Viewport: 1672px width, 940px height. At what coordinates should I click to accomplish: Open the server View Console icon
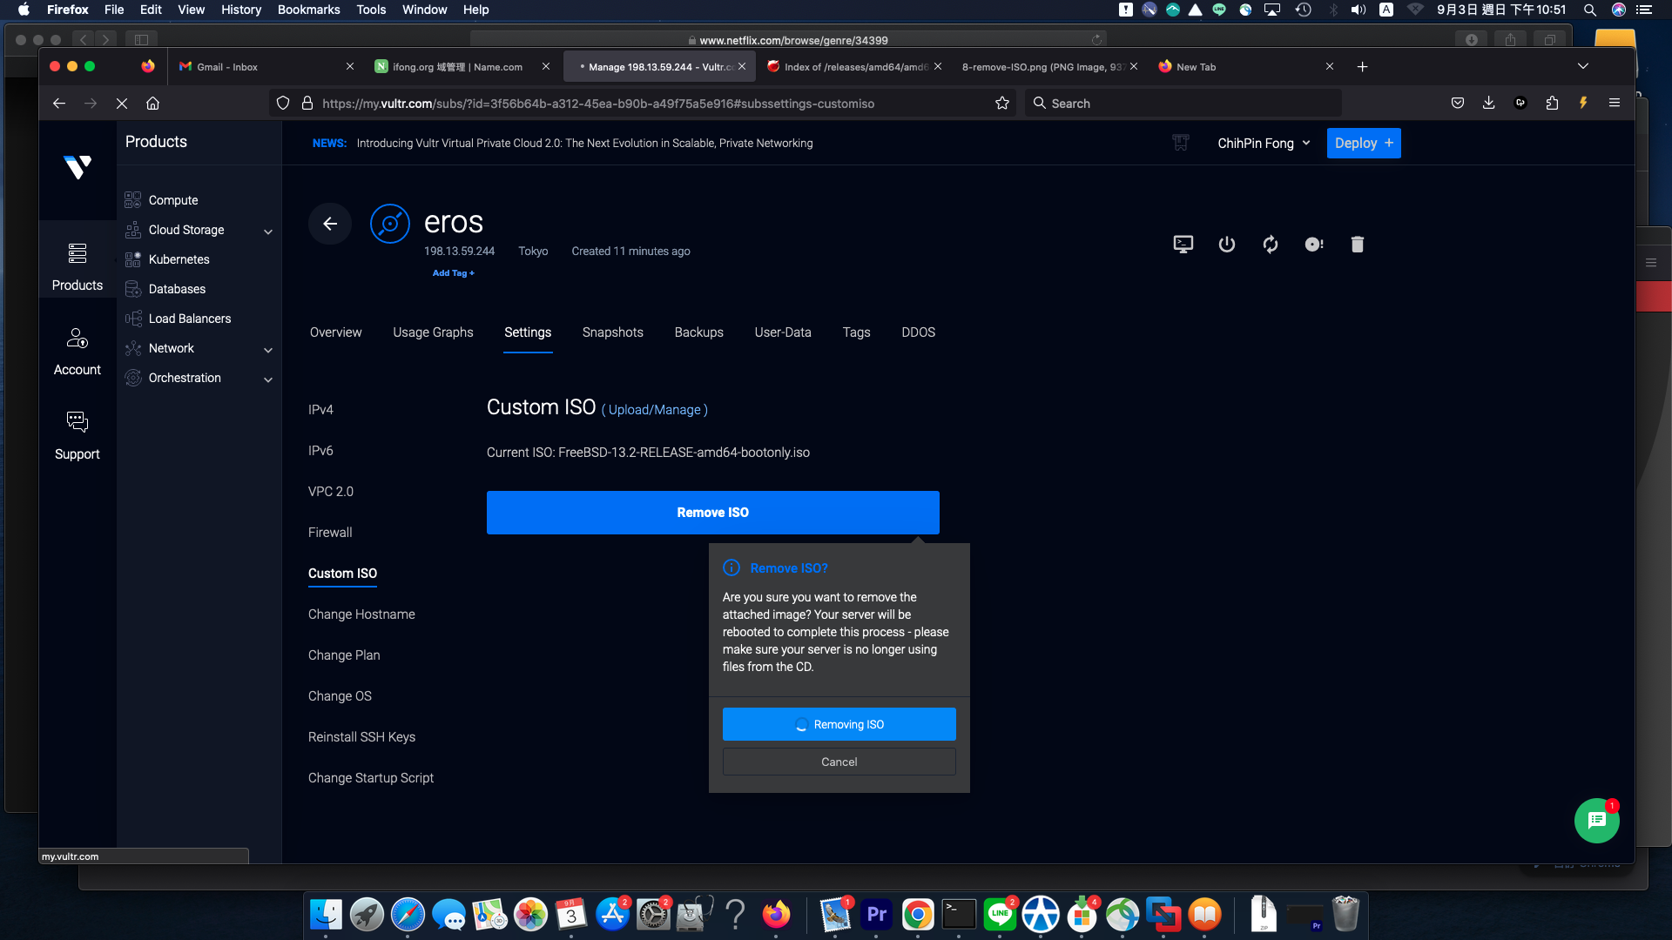[1183, 245]
